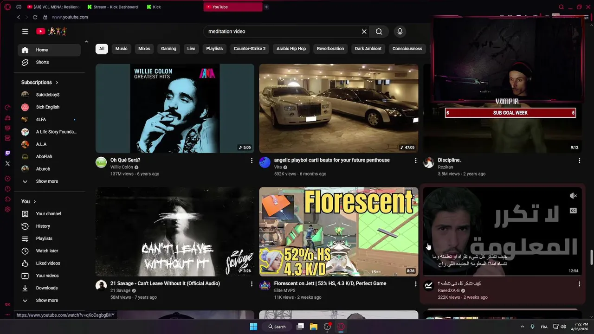Expand the You section chevron

pyautogui.click(x=35, y=202)
